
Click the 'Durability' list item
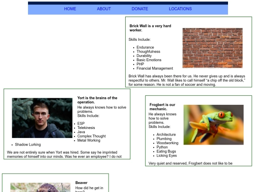tap(144, 56)
